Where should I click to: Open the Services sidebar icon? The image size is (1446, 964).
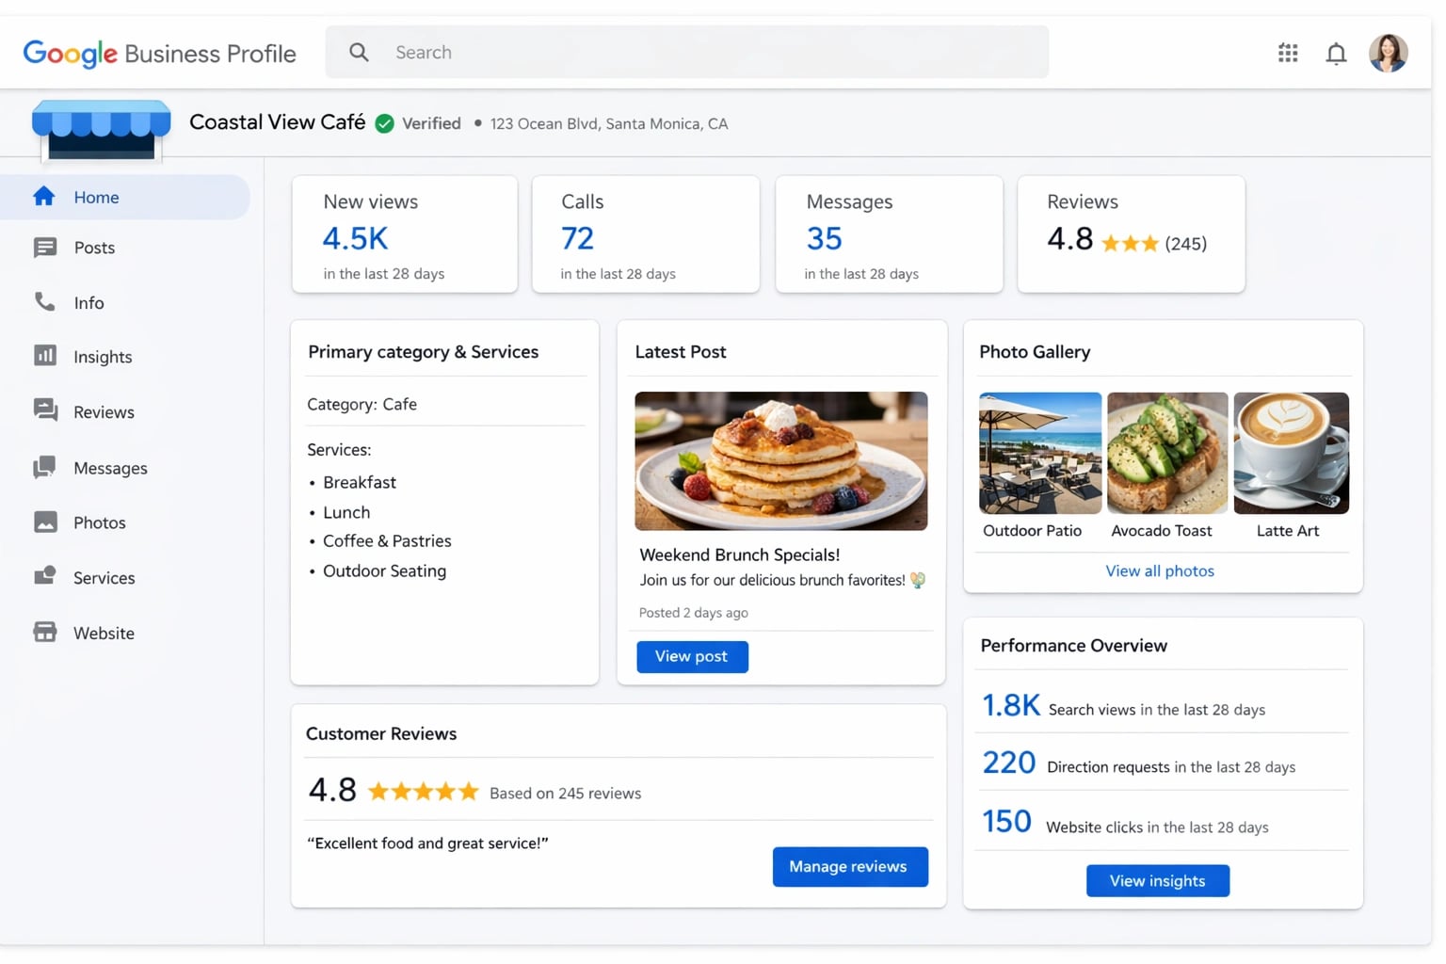45,577
